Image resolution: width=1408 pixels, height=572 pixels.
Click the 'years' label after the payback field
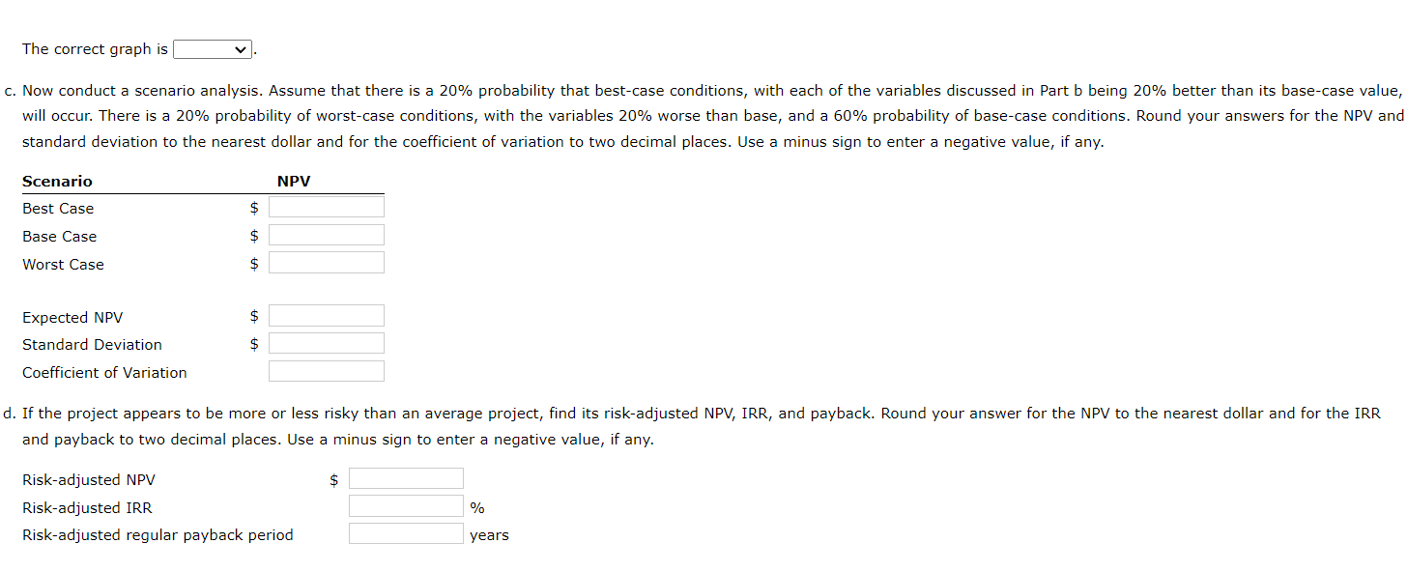pyautogui.click(x=488, y=534)
